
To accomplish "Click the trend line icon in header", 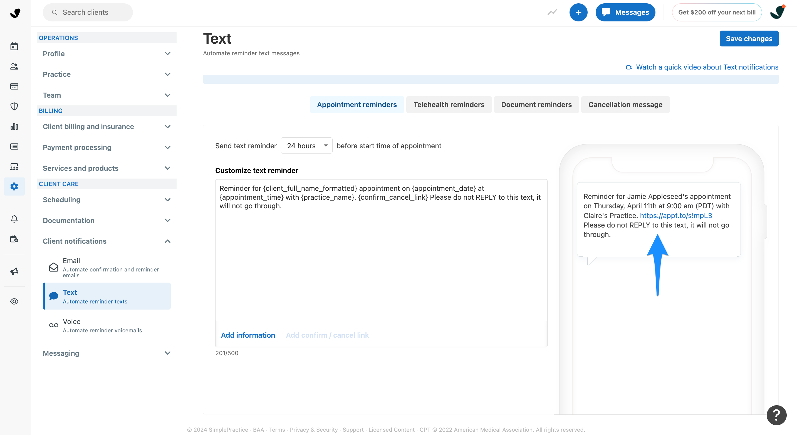I will tap(552, 12).
